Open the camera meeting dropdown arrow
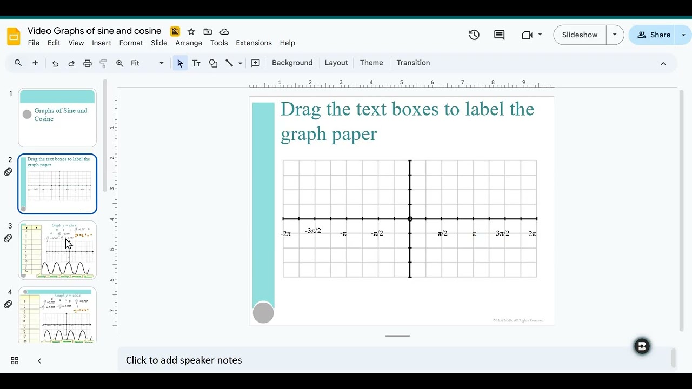 click(x=540, y=35)
